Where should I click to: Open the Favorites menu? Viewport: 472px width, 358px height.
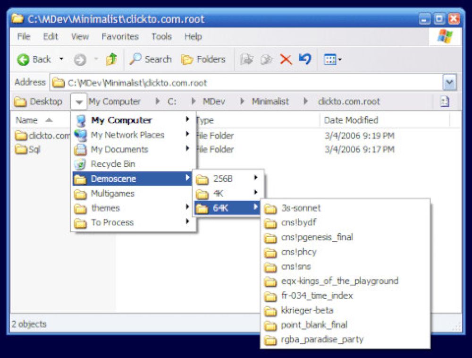[120, 36]
